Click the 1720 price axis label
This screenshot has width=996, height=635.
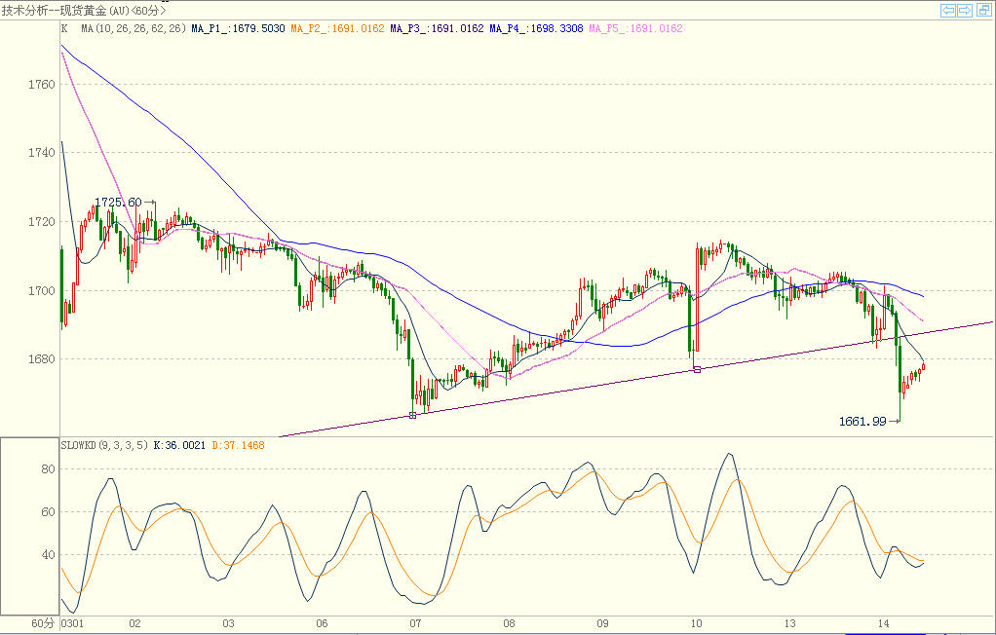pyautogui.click(x=42, y=222)
